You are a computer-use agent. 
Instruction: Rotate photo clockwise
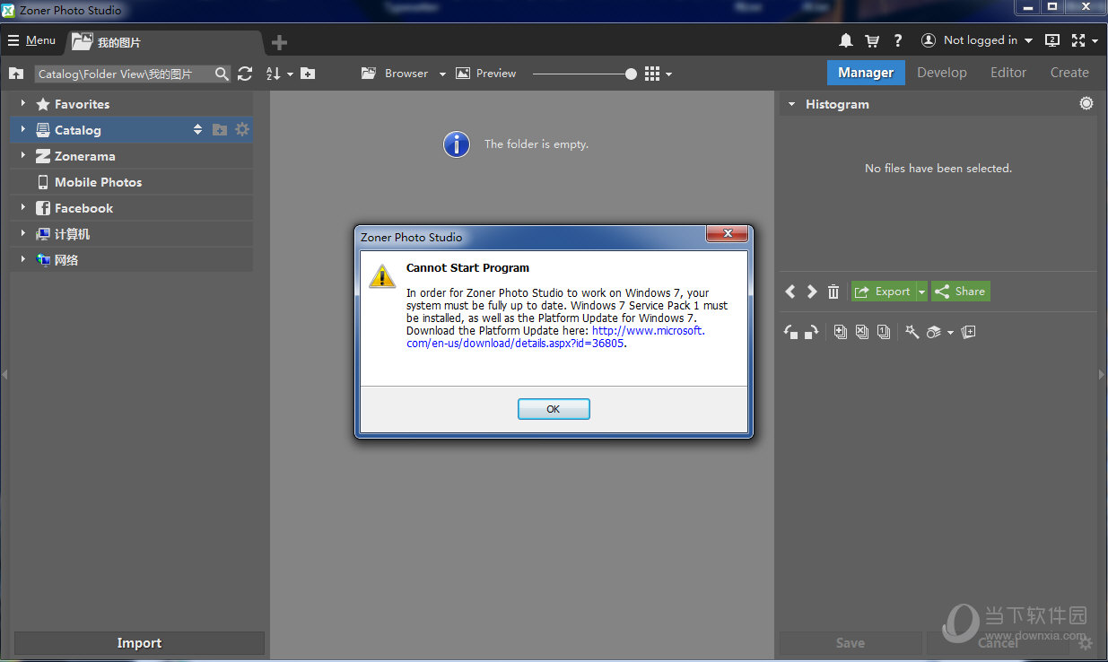[x=811, y=332]
